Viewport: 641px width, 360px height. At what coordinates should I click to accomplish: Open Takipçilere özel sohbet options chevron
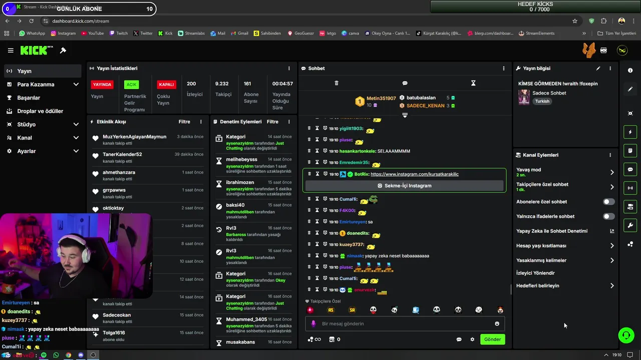612,187
